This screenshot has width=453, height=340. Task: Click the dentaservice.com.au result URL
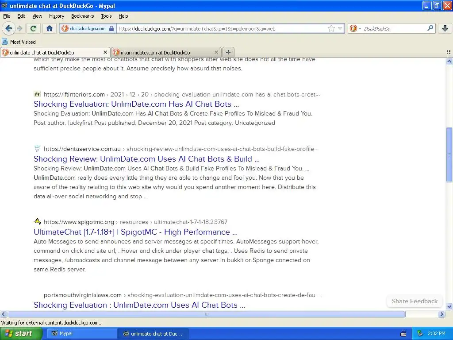click(181, 149)
